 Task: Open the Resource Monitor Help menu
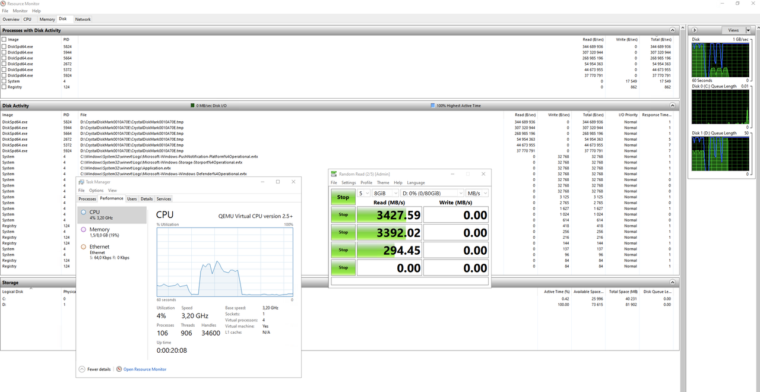[x=37, y=11]
